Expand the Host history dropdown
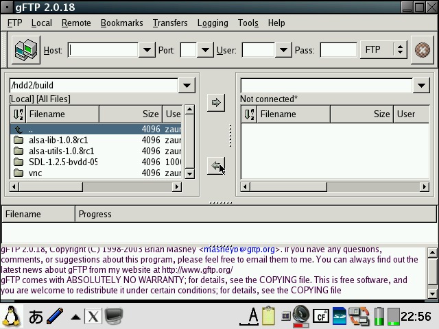Screen dimensions: 439x329 tap(146, 50)
